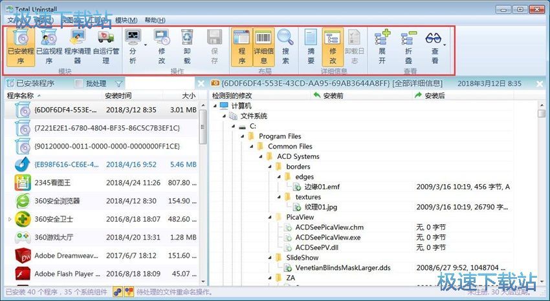Select the Adobe Flash Player icon
The width and height of the screenshot is (550, 301).
(x=23, y=274)
